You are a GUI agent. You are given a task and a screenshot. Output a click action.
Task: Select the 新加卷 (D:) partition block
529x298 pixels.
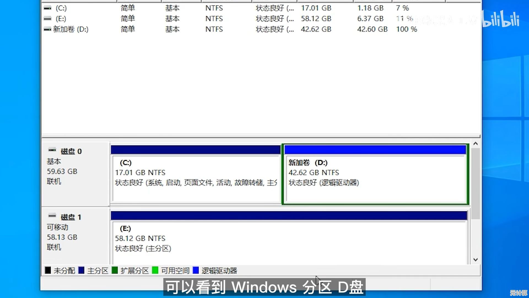375,175
